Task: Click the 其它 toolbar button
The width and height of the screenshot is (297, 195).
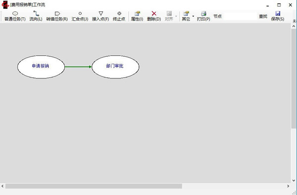Action: click(186, 16)
